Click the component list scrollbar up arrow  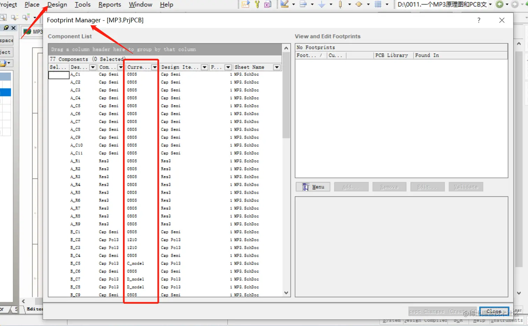coord(286,48)
